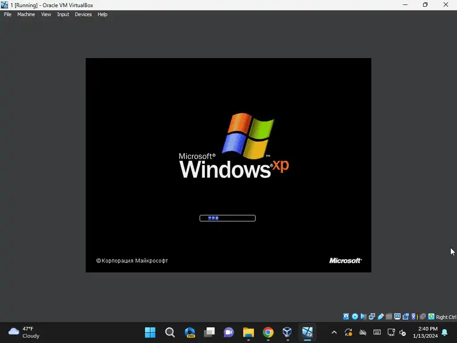Click the touch keyboard tray icon
Viewport: 457px width, 343px height.
coord(377,332)
